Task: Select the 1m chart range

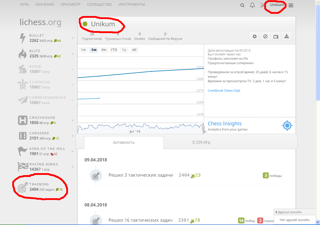Action: click(x=83, y=50)
